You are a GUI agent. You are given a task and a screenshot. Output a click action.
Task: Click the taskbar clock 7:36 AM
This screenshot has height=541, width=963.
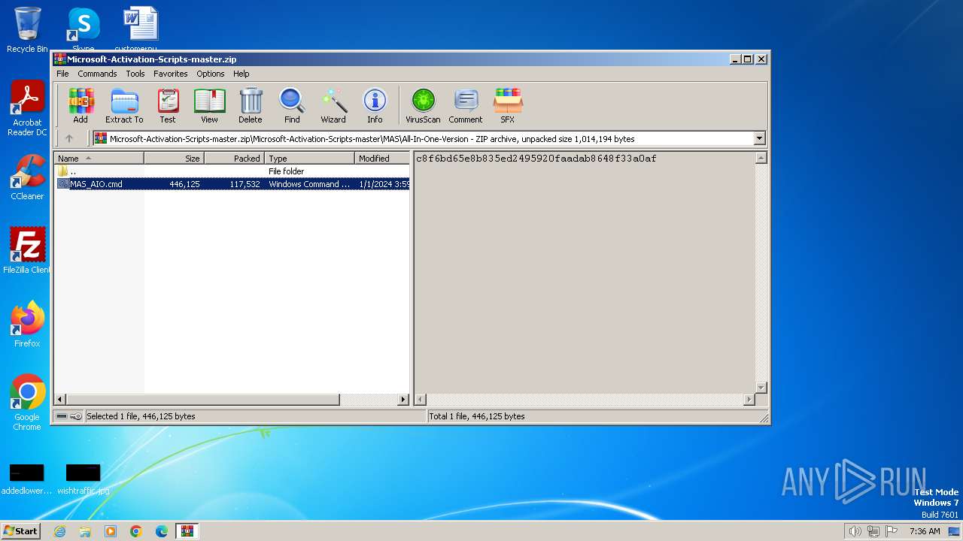click(x=925, y=531)
